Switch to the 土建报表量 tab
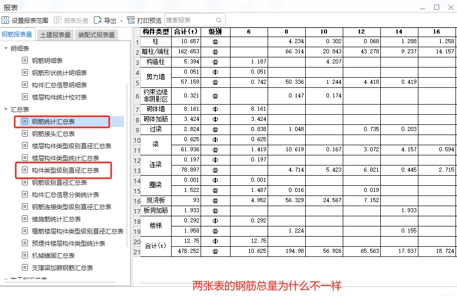This screenshot has width=457, height=296. click(x=55, y=35)
